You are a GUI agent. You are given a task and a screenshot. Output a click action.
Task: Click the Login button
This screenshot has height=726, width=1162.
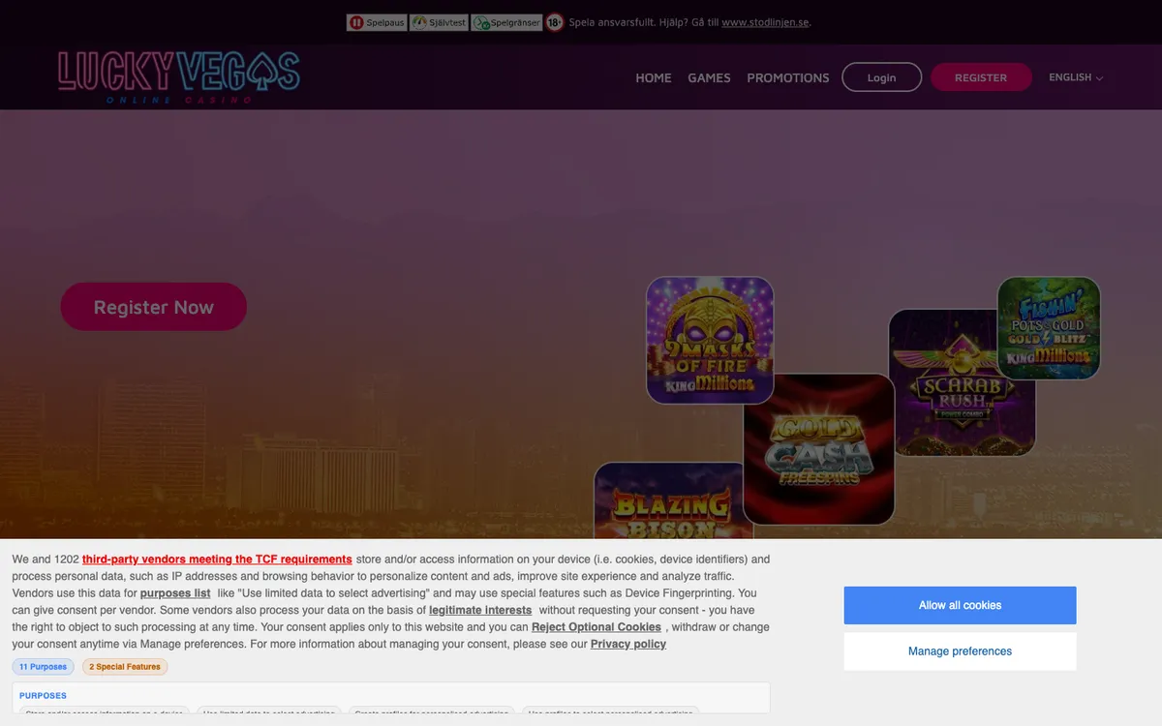pyautogui.click(x=881, y=77)
